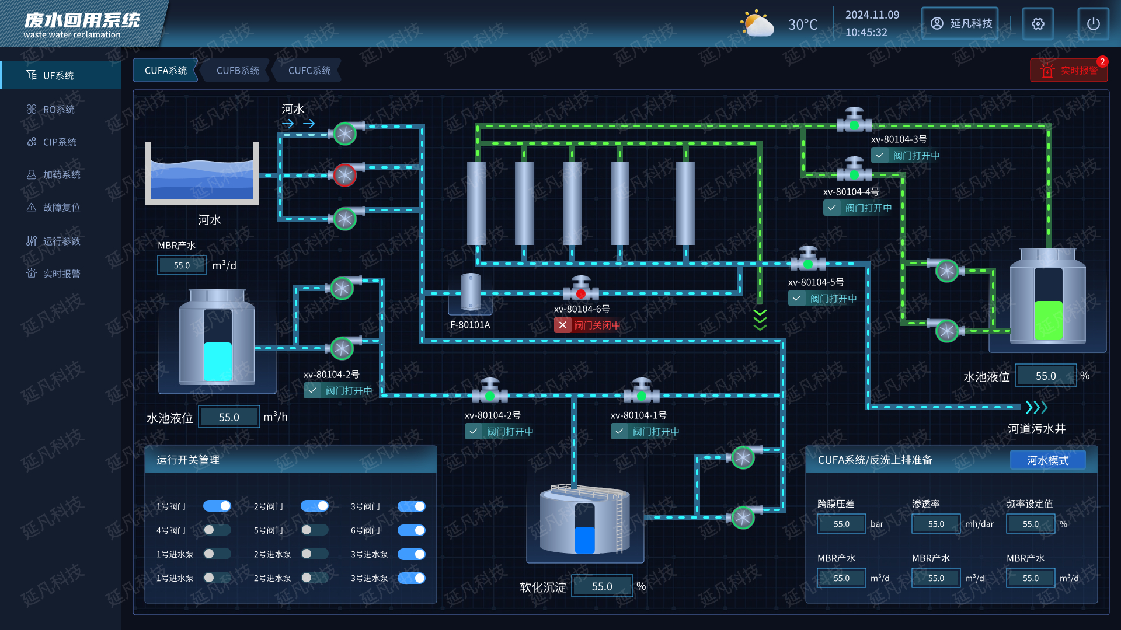Click the 河水模式 button

tap(1047, 460)
